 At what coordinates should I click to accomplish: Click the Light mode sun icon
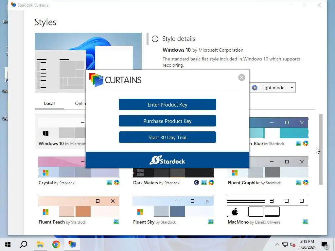point(255,88)
